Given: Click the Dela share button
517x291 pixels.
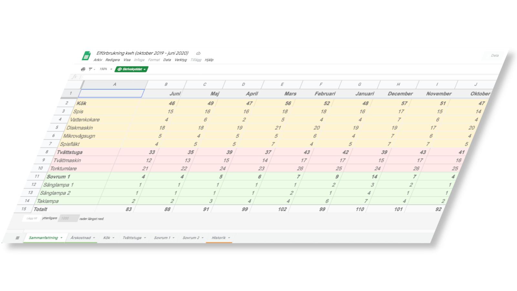Looking at the screenshot, I should pos(495,56).
